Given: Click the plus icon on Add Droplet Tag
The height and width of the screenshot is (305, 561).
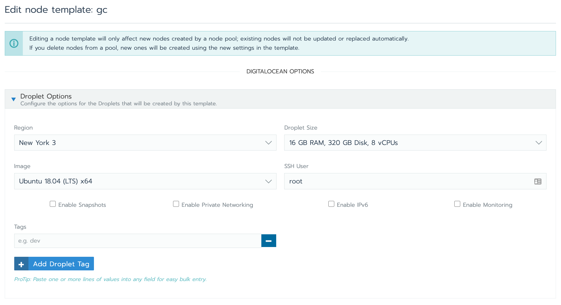Looking at the screenshot, I should pos(21,264).
